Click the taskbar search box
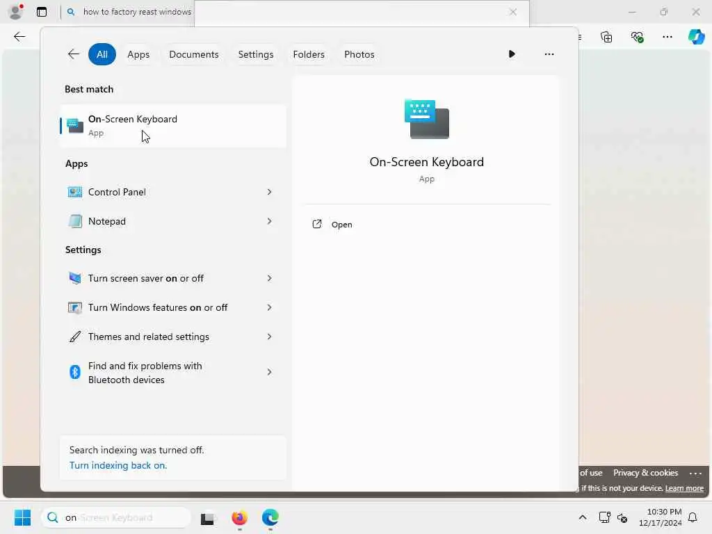This screenshot has height=534, width=712. tap(116, 517)
